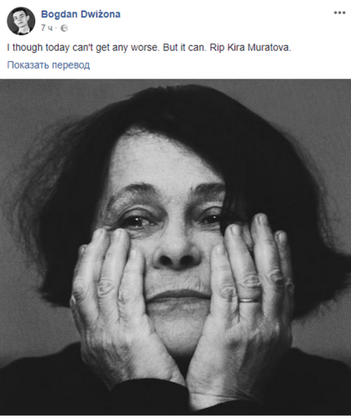Open Bogdan Dwiżona's profile picture
Viewport: 351px width, 419px height.
point(21,21)
